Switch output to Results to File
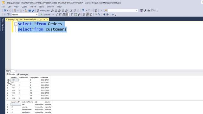Image resolution: width=203 pixels, height=114 pixels. tap(91, 15)
